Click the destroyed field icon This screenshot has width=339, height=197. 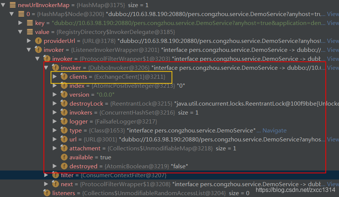(x=64, y=166)
